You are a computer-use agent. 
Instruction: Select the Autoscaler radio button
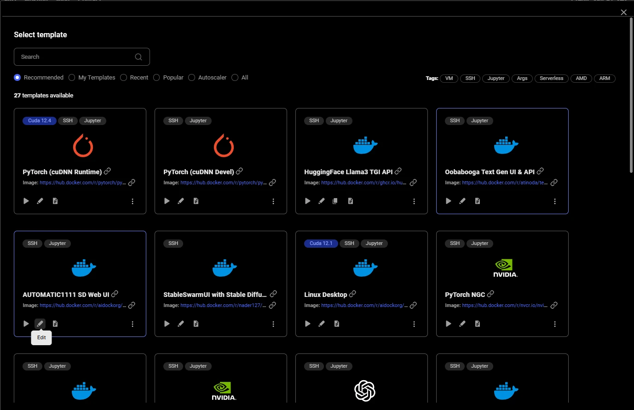tap(191, 78)
